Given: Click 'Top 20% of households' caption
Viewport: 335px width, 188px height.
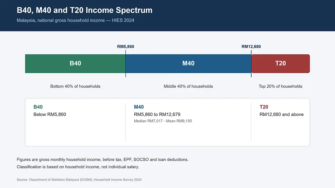Looking at the screenshot, I should [281, 86].
